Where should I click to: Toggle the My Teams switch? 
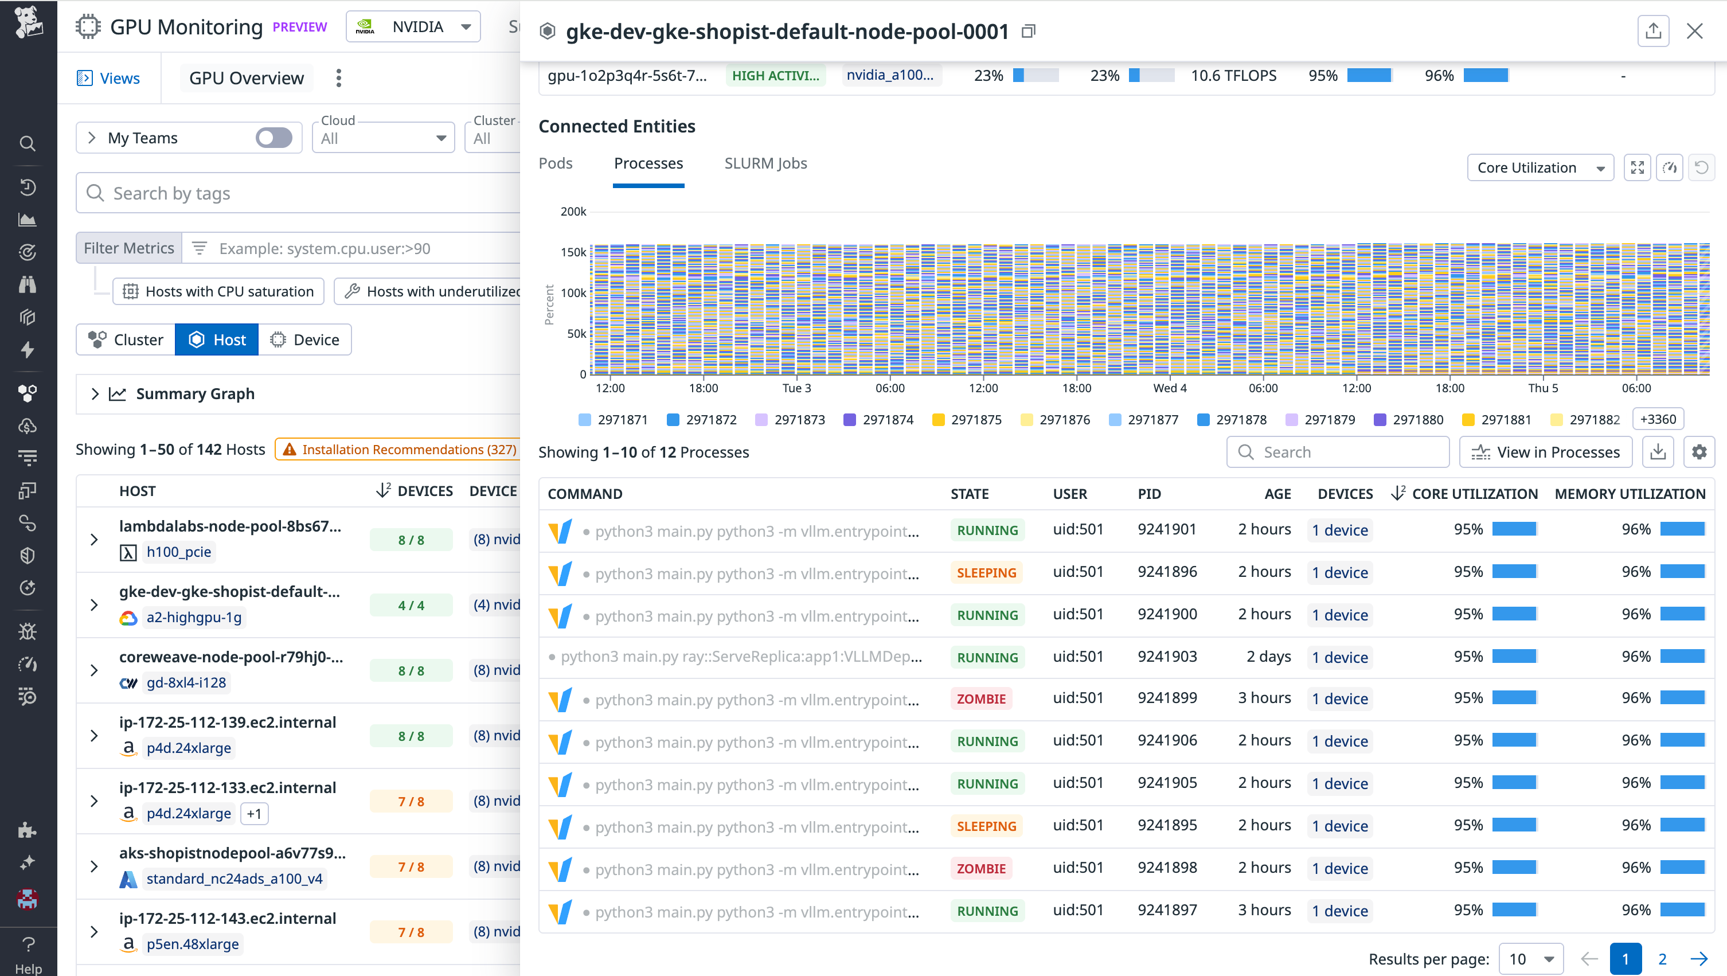tap(273, 138)
